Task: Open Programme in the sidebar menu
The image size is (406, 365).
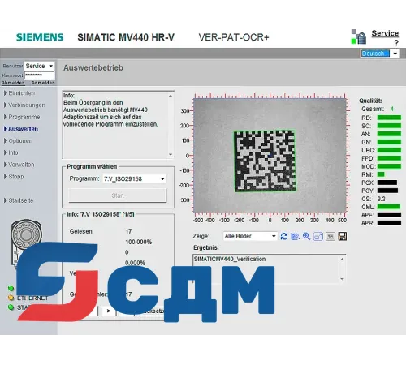Action: point(22,117)
